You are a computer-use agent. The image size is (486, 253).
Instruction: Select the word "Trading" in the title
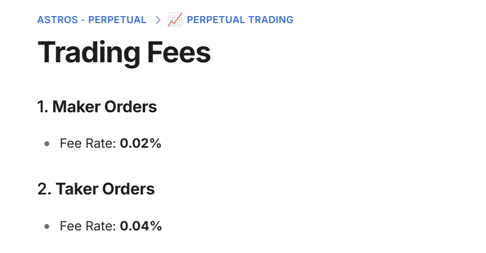pyautogui.click(x=88, y=53)
